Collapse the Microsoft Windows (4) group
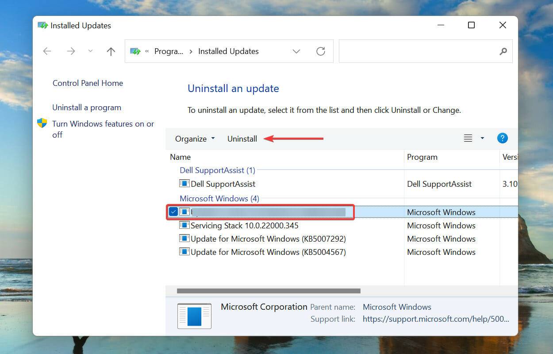 click(219, 199)
